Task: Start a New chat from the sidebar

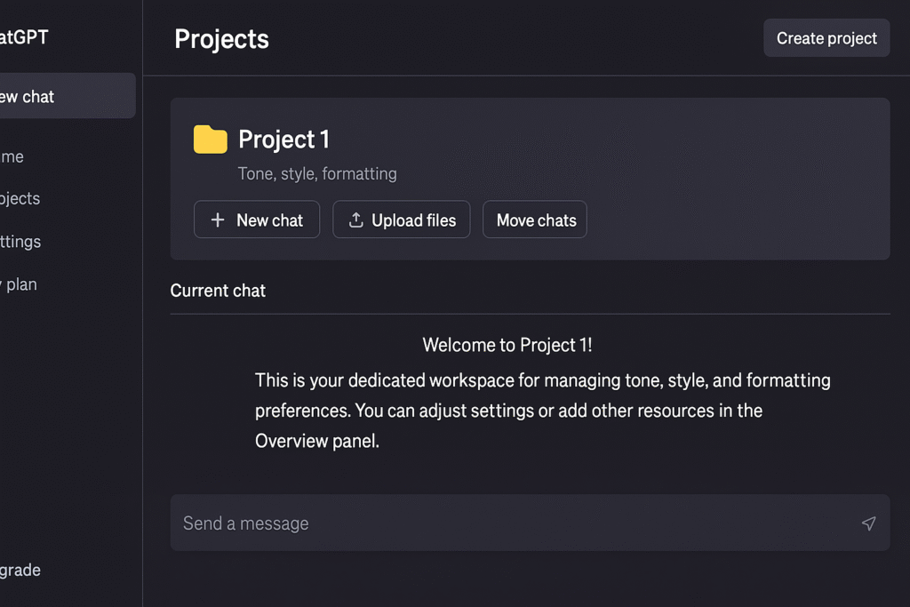Action: (x=62, y=97)
